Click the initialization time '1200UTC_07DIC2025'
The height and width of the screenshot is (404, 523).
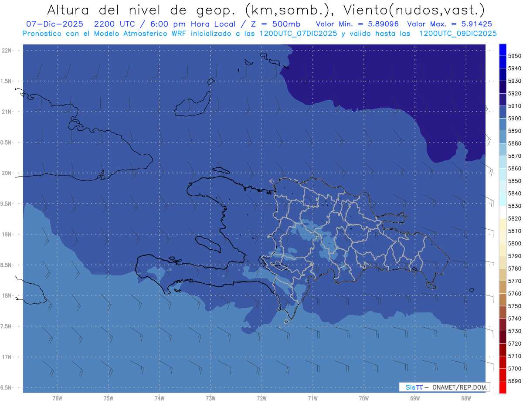[298, 34]
